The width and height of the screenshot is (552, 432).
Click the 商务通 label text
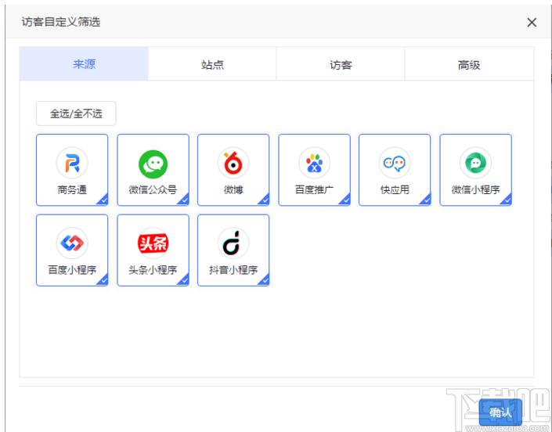(x=72, y=189)
